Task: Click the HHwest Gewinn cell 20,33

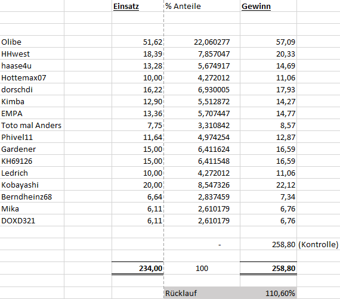Action: pyautogui.click(x=268, y=54)
